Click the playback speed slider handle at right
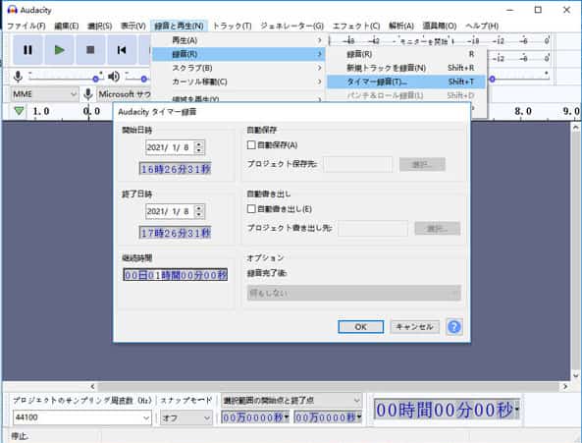This screenshot has width=582, height=443. click(493, 79)
